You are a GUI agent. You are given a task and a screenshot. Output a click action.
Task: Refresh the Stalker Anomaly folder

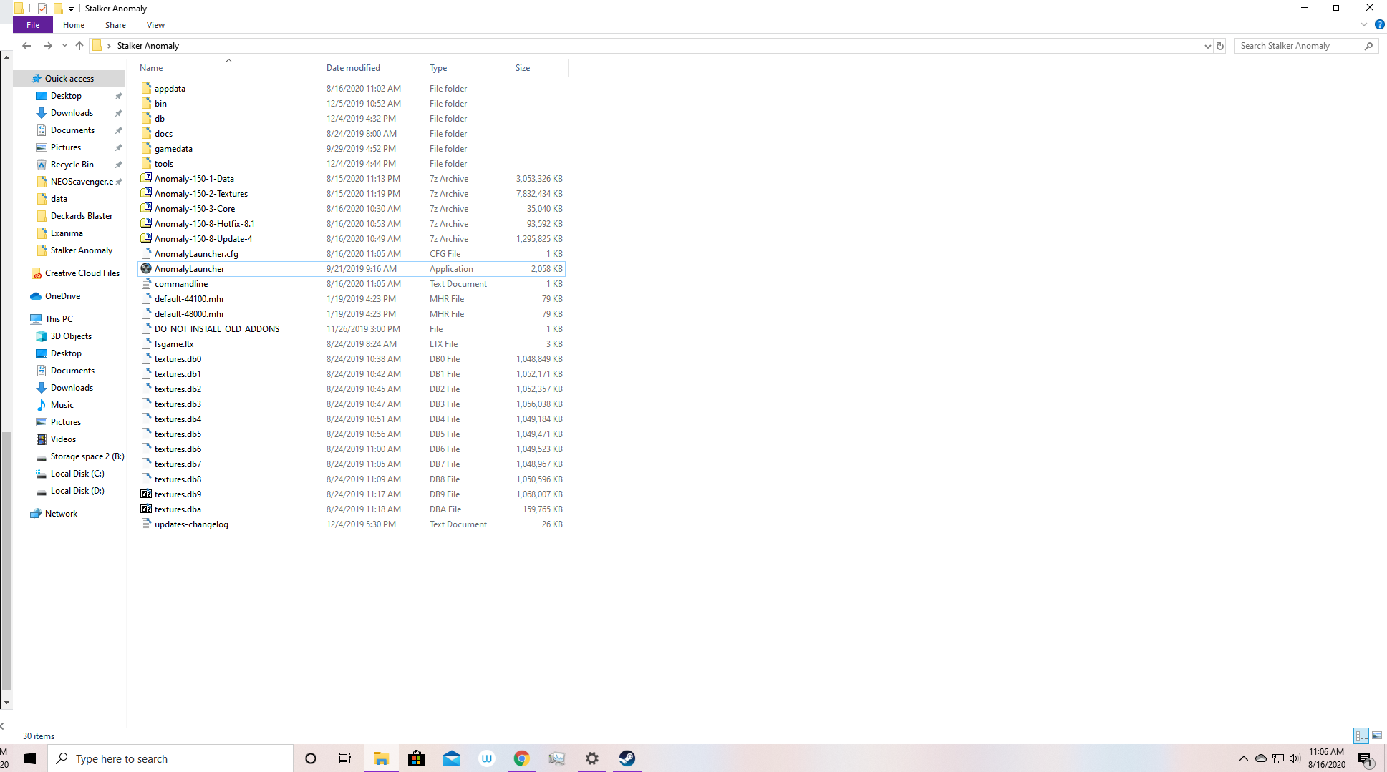coord(1220,46)
